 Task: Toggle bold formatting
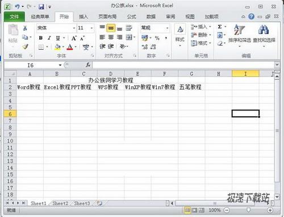[x=40, y=38]
